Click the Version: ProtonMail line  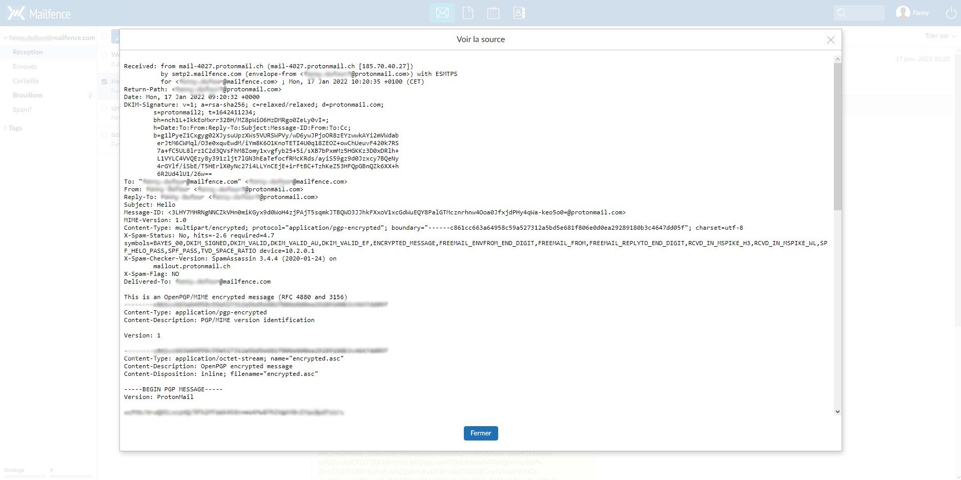coord(159,397)
